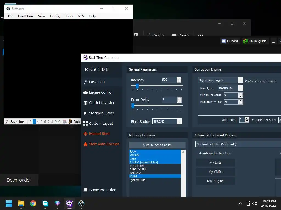Image resolution: width=281 pixels, height=210 pixels.
Task: Click the BizHawk taskbar icon
Action: [x=81, y=203]
